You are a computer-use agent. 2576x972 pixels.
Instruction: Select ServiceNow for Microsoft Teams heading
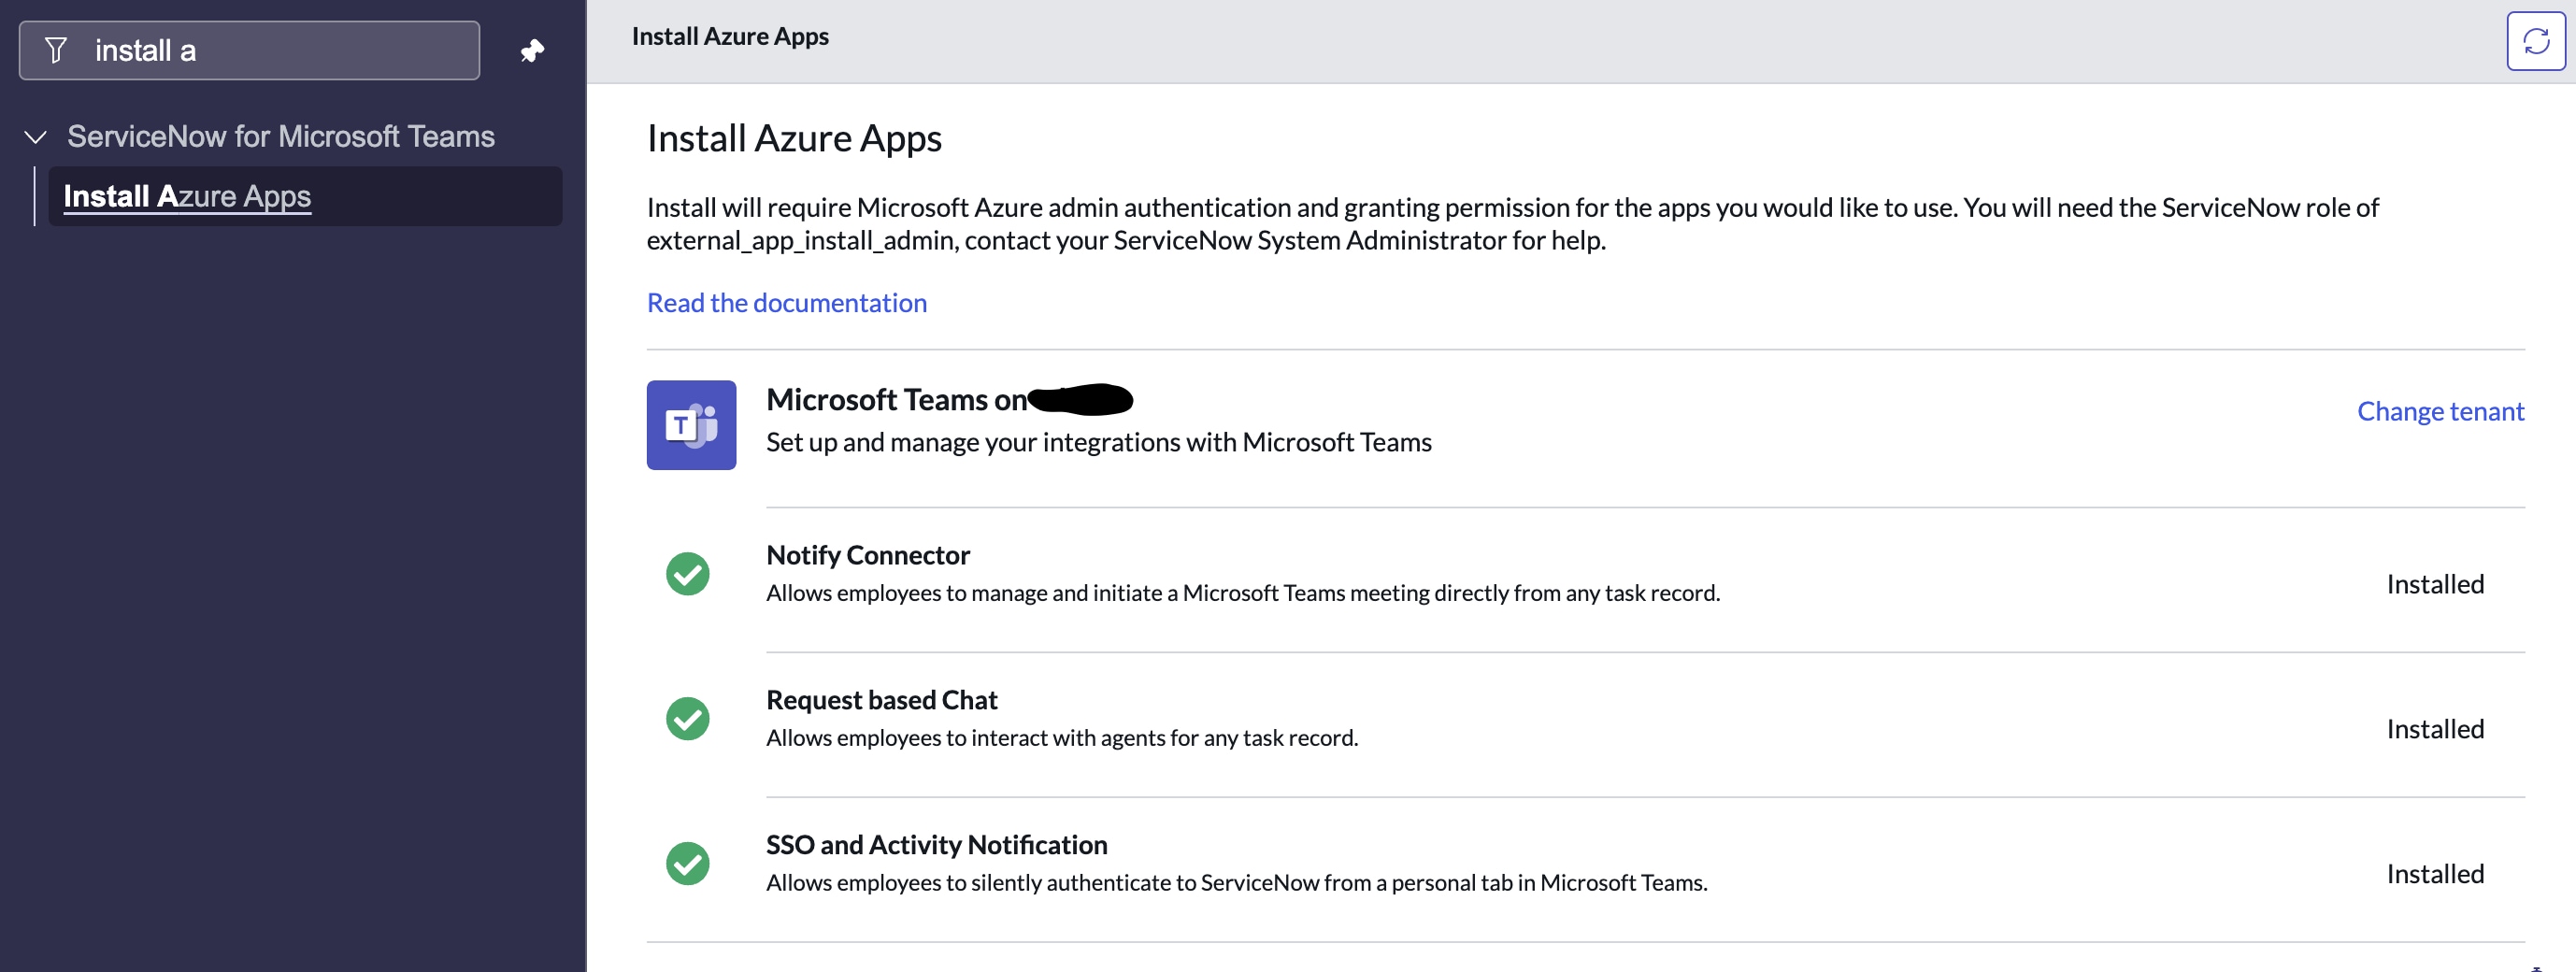[x=280, y=136]
